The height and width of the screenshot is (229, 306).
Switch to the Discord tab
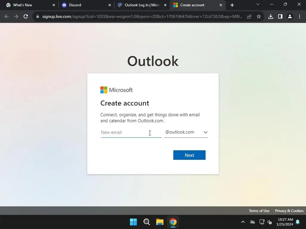[85, 5]
